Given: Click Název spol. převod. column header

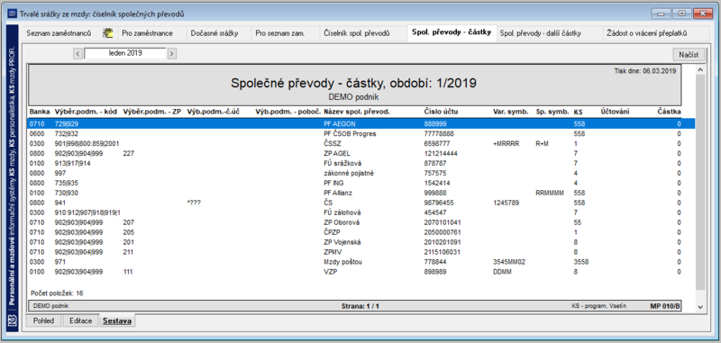Looking at the screenshot, I should coord(357,112).
